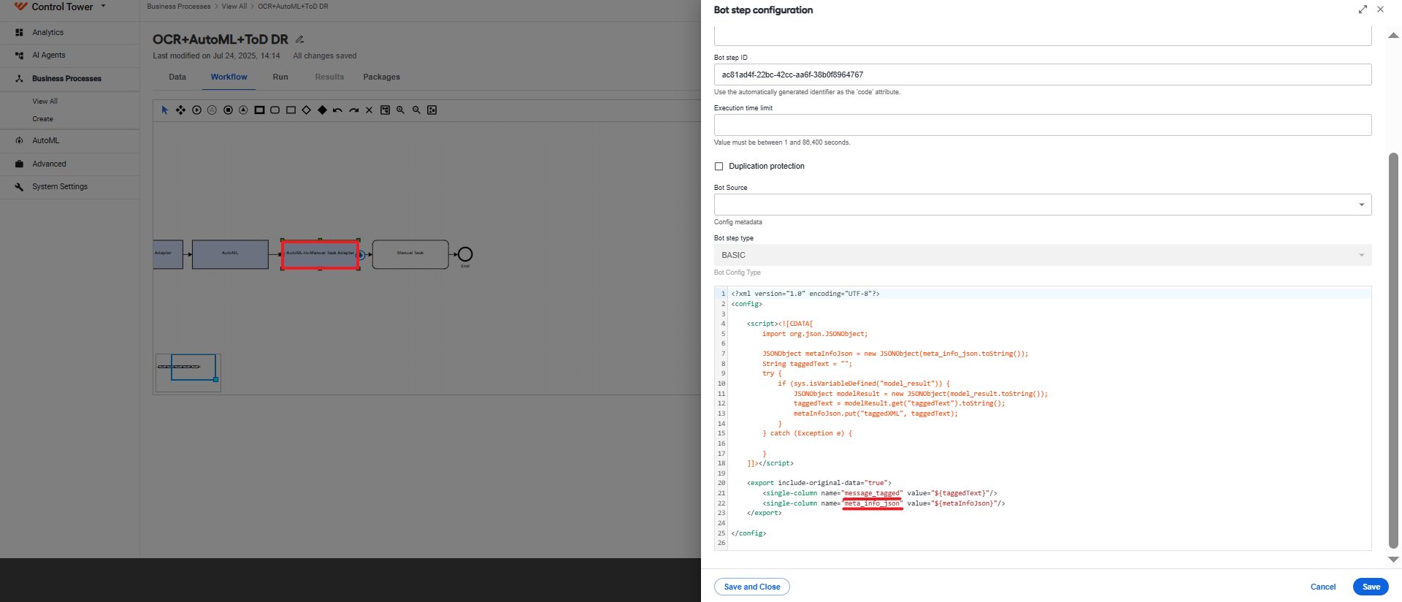Select the hollow diamond gateway tool

click(306, 110)
